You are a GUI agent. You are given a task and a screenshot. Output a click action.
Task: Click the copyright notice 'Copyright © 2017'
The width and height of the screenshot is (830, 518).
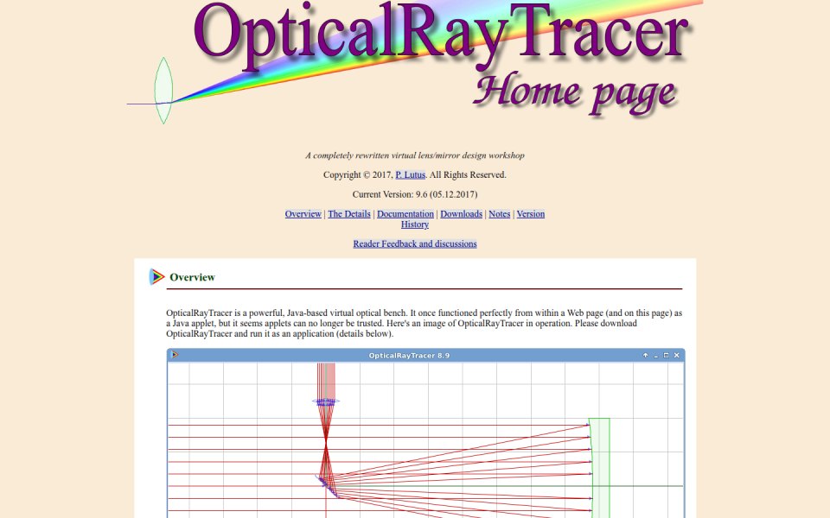357,174
